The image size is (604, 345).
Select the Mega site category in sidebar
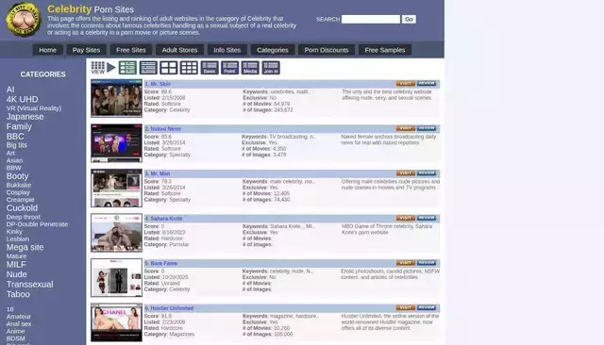[x=25, y=247]
